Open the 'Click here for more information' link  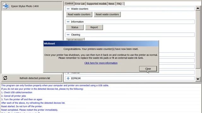[101, 63]
